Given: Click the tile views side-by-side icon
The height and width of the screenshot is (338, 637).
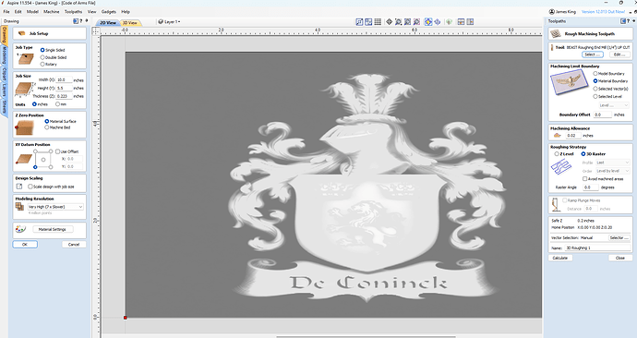Looking at the screenshot, I should (x=470, y=22).
